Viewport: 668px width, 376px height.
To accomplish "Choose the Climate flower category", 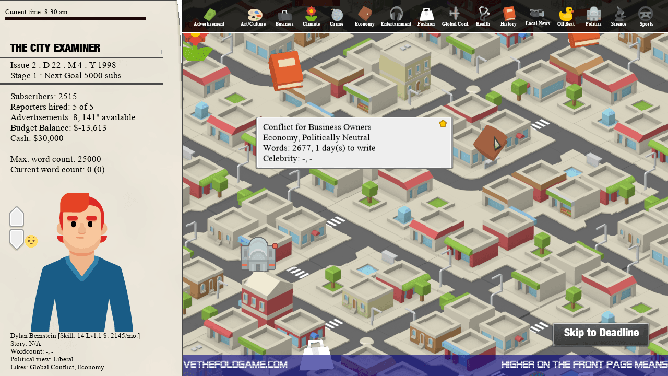I will pyautogui.click(x=311, y=16).
